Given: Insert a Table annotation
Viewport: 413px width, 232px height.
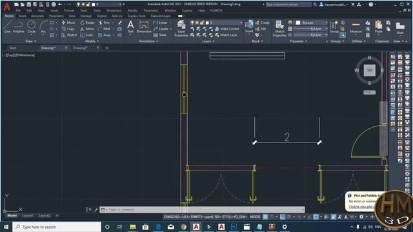Looking at the screenshot, I should point(160,35).
